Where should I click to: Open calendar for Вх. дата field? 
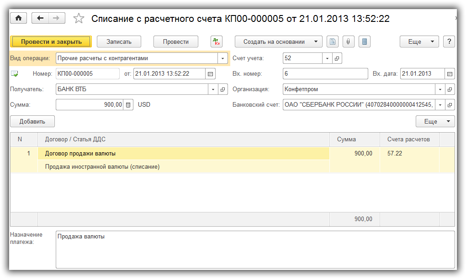coord(450,73)
